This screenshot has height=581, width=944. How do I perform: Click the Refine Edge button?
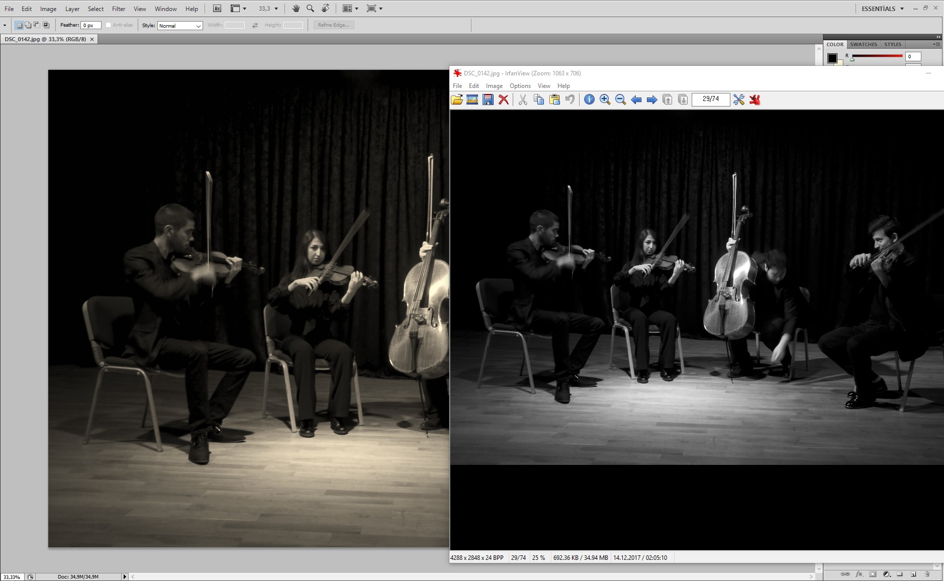tap(334, 25)
